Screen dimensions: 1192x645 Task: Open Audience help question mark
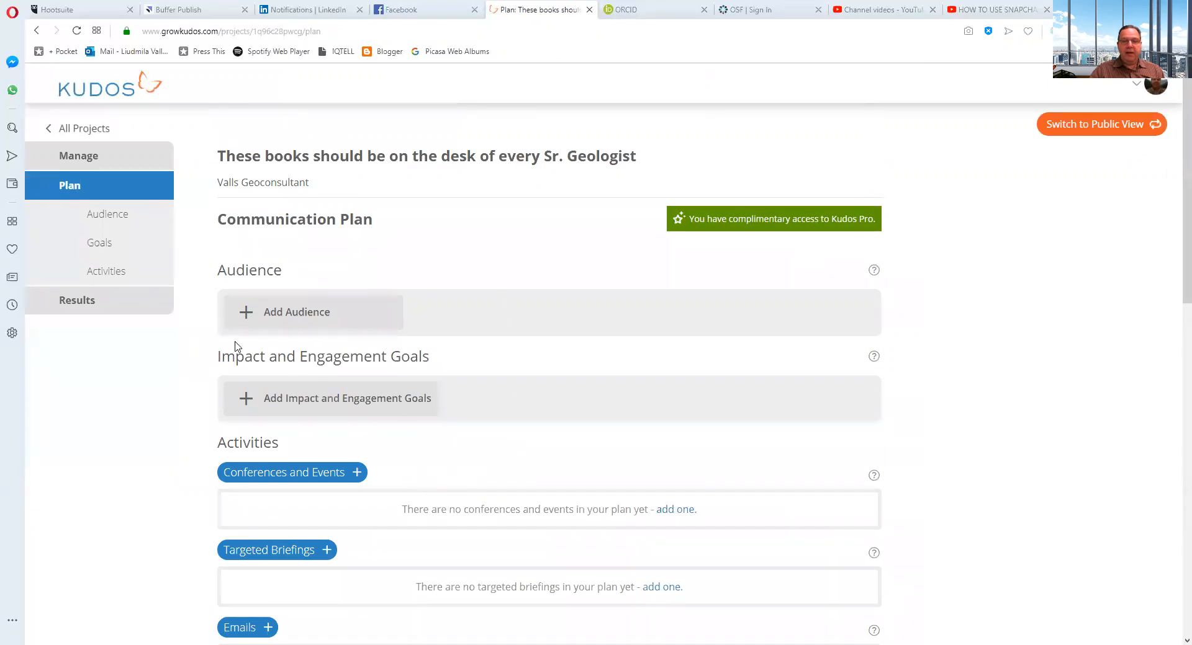[874, 270]
